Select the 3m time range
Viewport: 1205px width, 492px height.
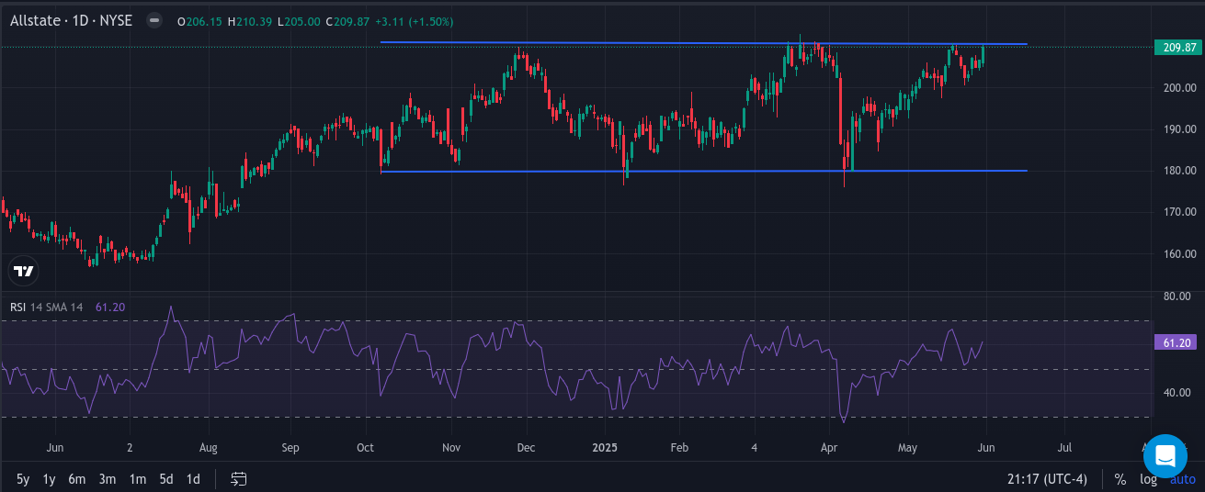(108, 478)
